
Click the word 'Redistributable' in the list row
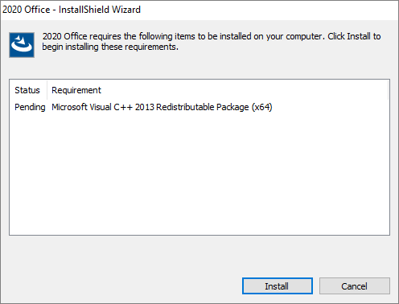[185, 107]
